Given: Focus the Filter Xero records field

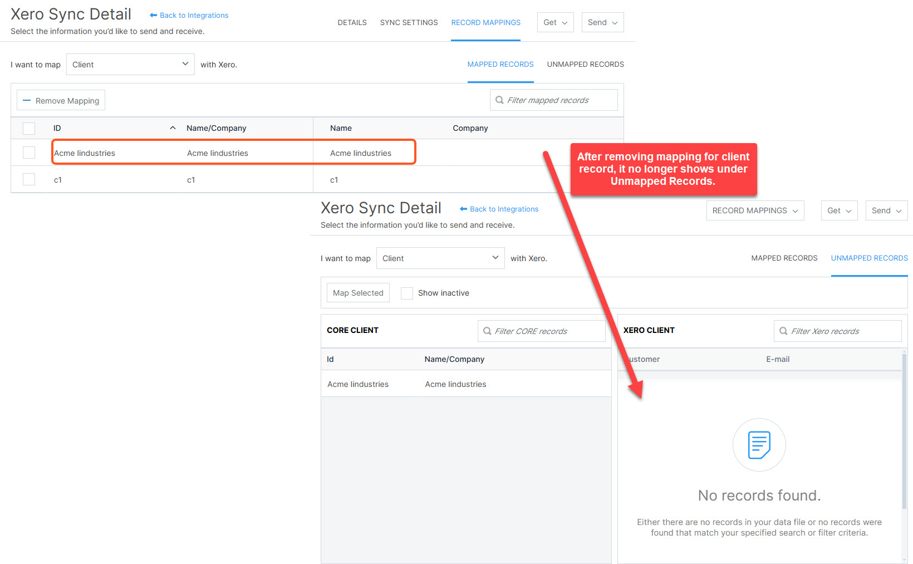Looking at the screenshot, I should [838, 331].
